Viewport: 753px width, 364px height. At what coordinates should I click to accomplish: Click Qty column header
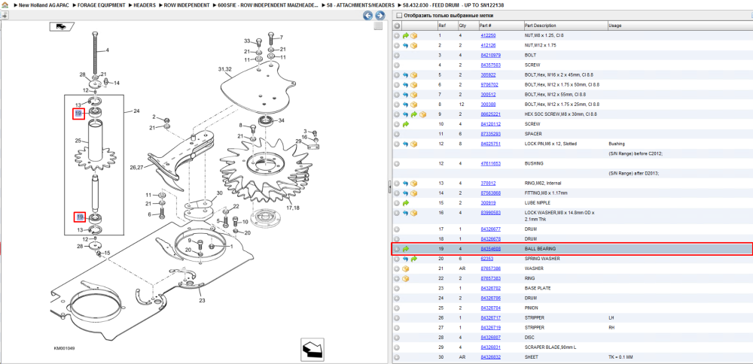[463, 26]
